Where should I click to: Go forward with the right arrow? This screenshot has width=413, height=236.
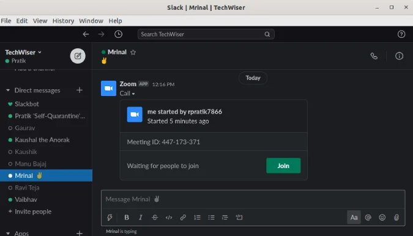101,34
